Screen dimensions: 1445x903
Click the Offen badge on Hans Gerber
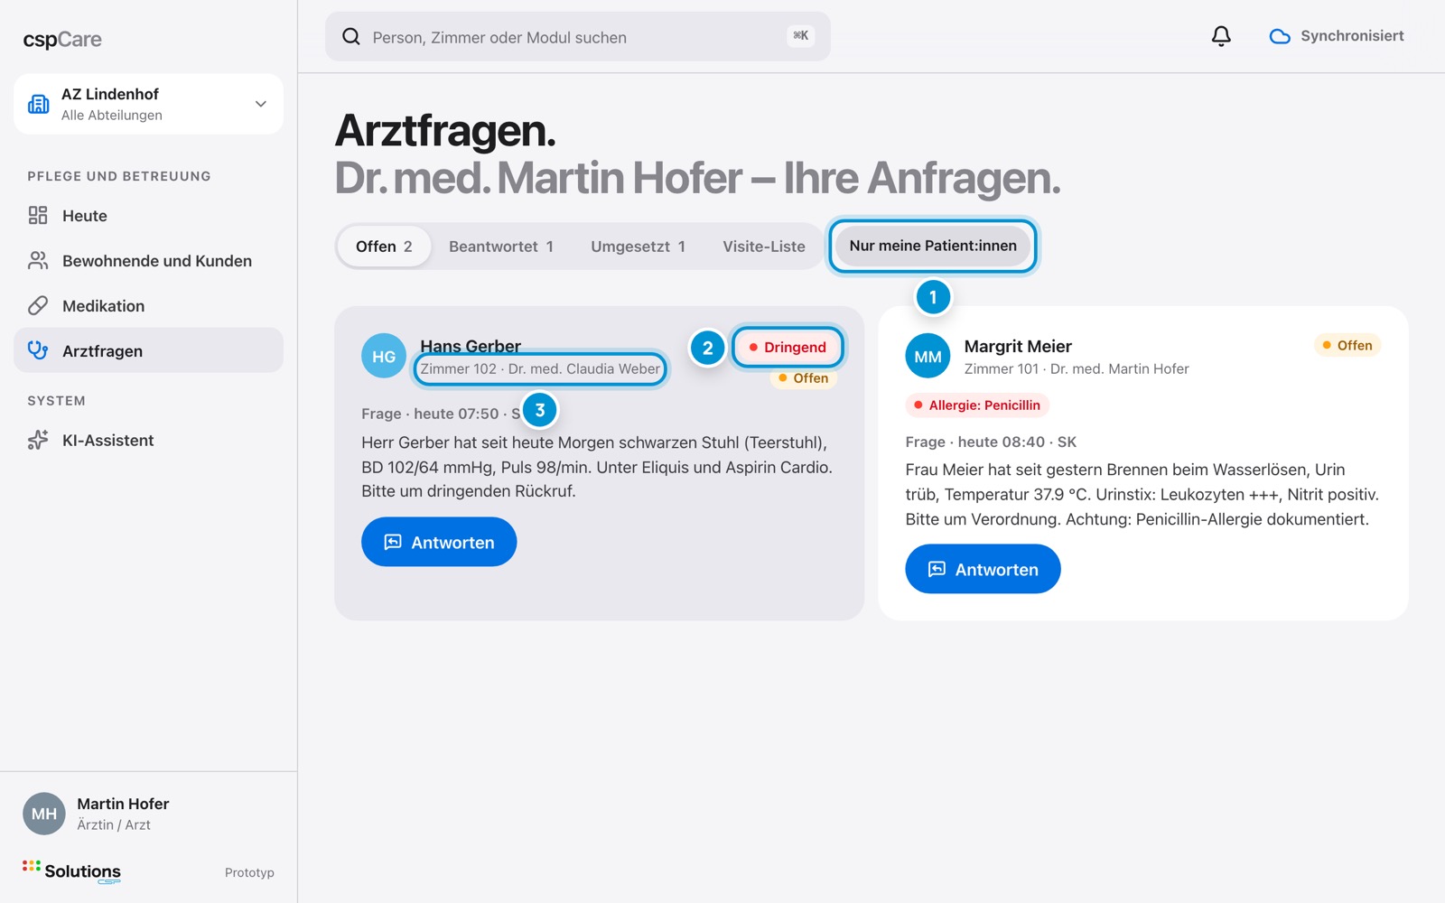pyautogui.click(x=804, y=378)
